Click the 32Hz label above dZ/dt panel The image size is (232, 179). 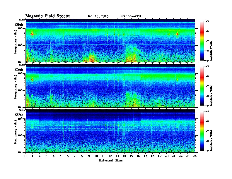22,110
